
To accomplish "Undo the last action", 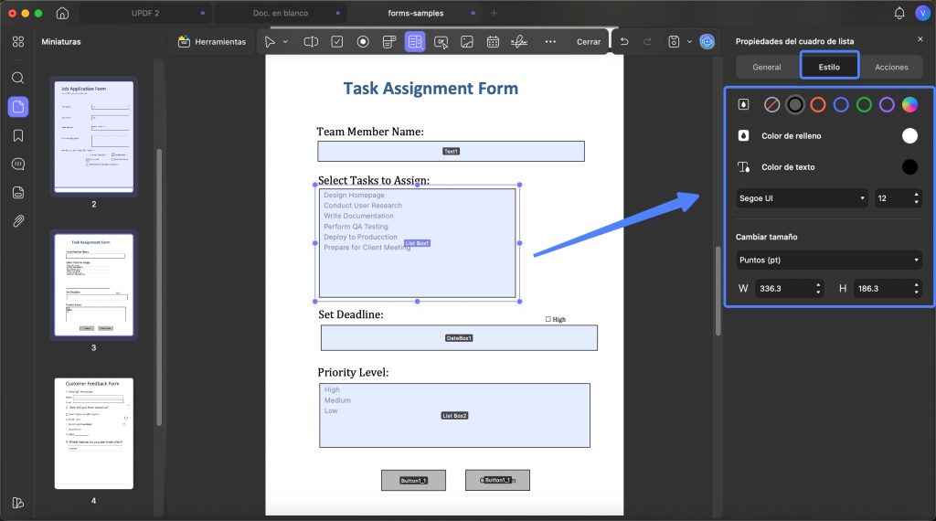I will point(624,42).
